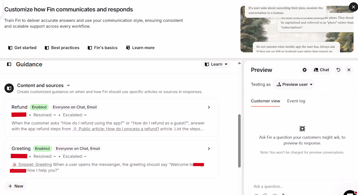Click the Content and sources round book icon
This screenshot has width=358, height=195.
[9, 88]
